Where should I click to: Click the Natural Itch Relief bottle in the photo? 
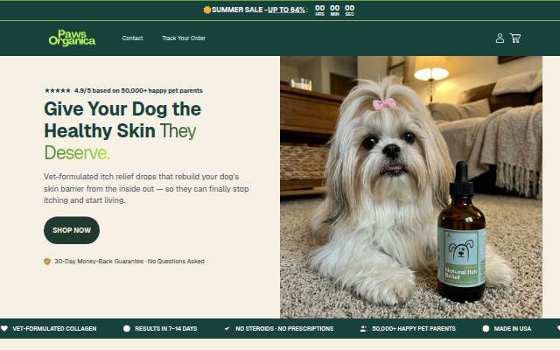point(461,232)
